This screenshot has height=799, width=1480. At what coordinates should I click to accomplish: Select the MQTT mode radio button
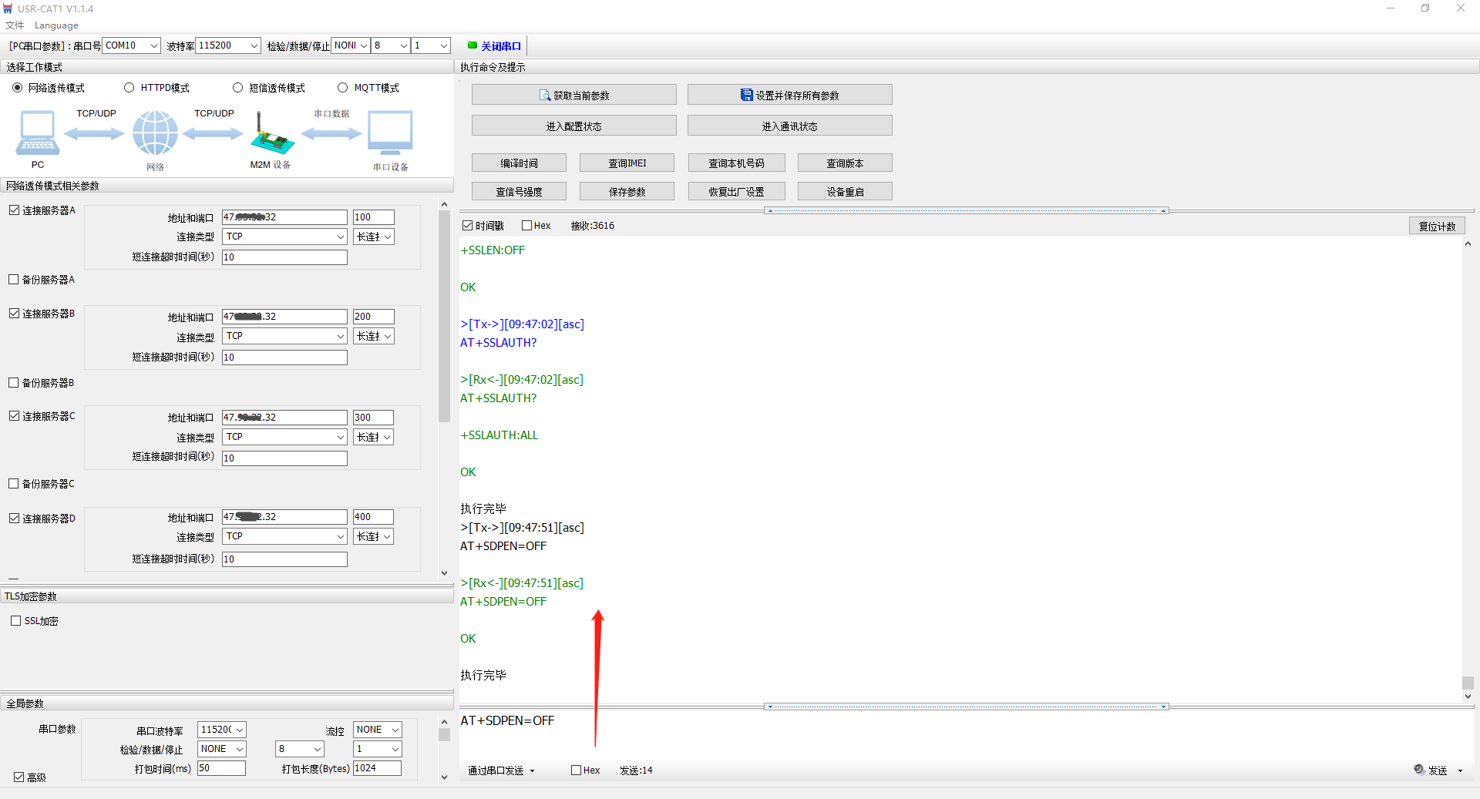tap(343, 88)
